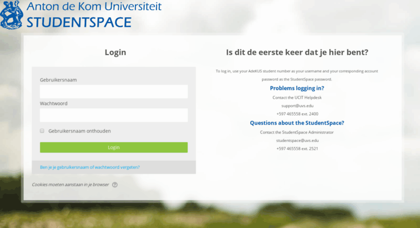Viewport: 420px width, 228px height.
Task: Click 'Is dit de eerste keer' heading
Action: 297,52
